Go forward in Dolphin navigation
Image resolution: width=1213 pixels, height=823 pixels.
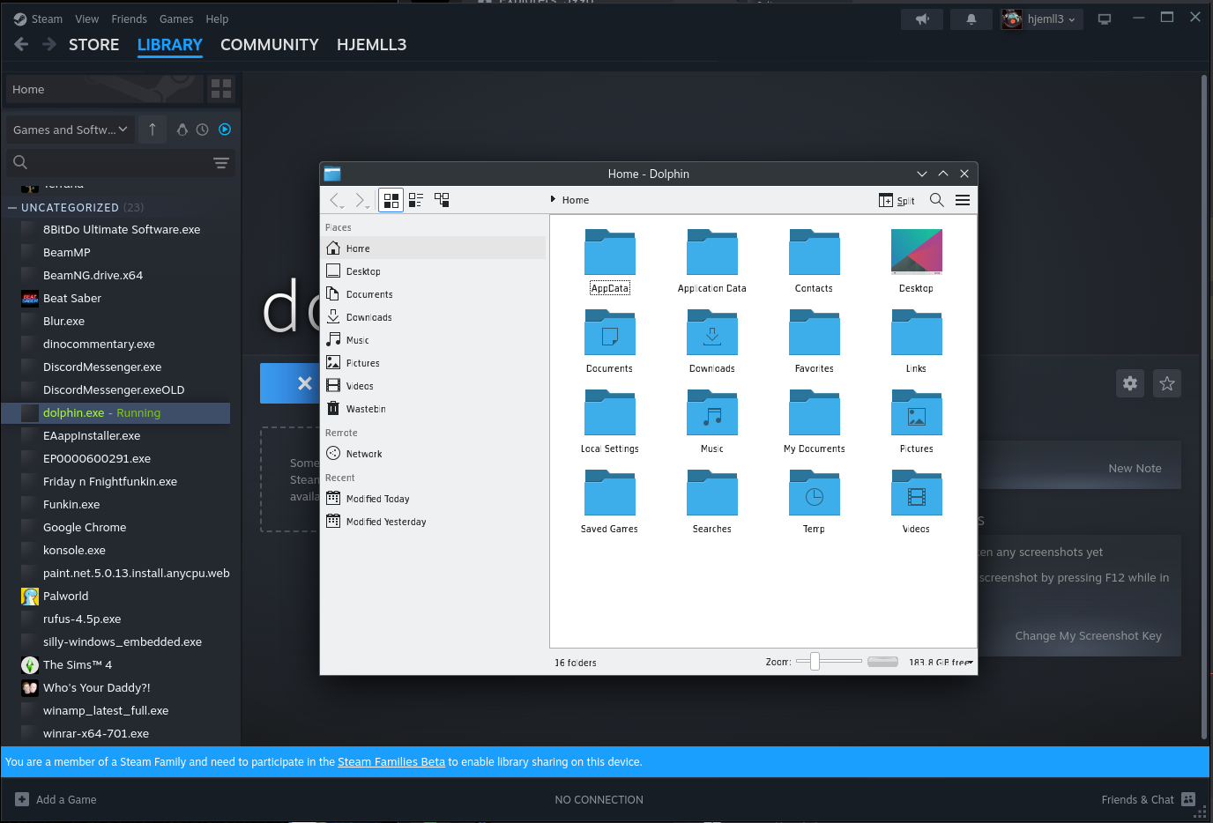tap(361, 200)
